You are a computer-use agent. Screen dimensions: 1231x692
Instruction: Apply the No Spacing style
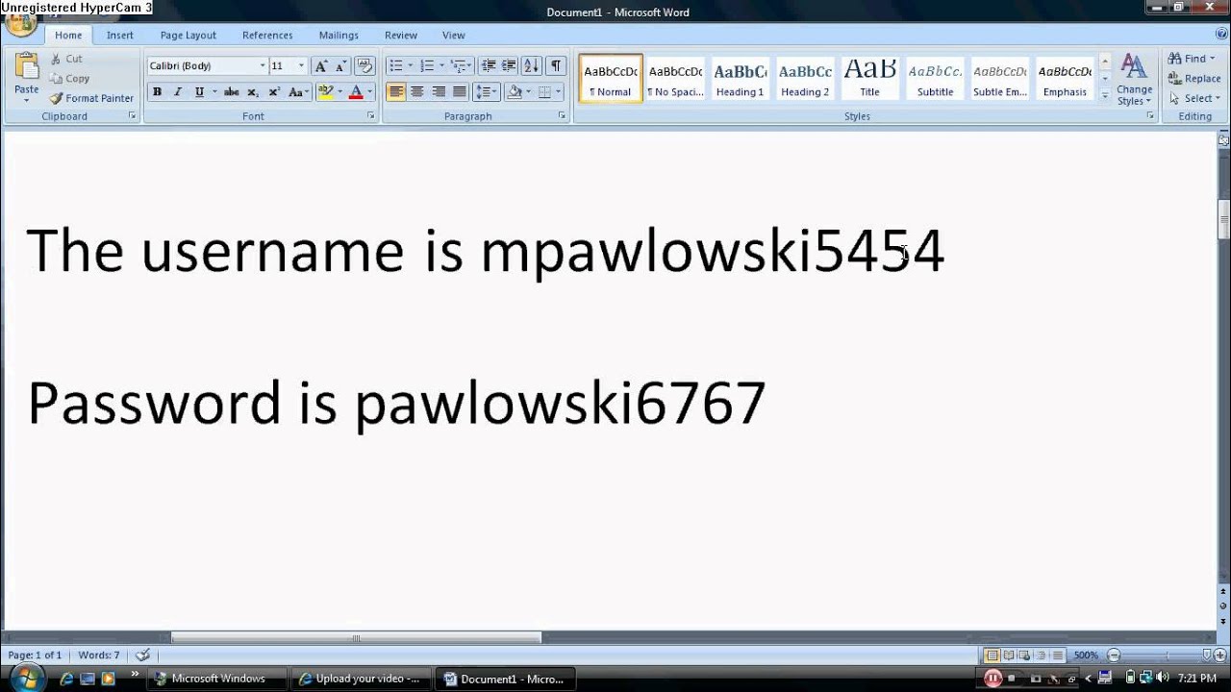[x=675, y=79]
